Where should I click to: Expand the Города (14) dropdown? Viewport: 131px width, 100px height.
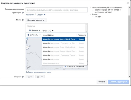[x=48, y=31]
